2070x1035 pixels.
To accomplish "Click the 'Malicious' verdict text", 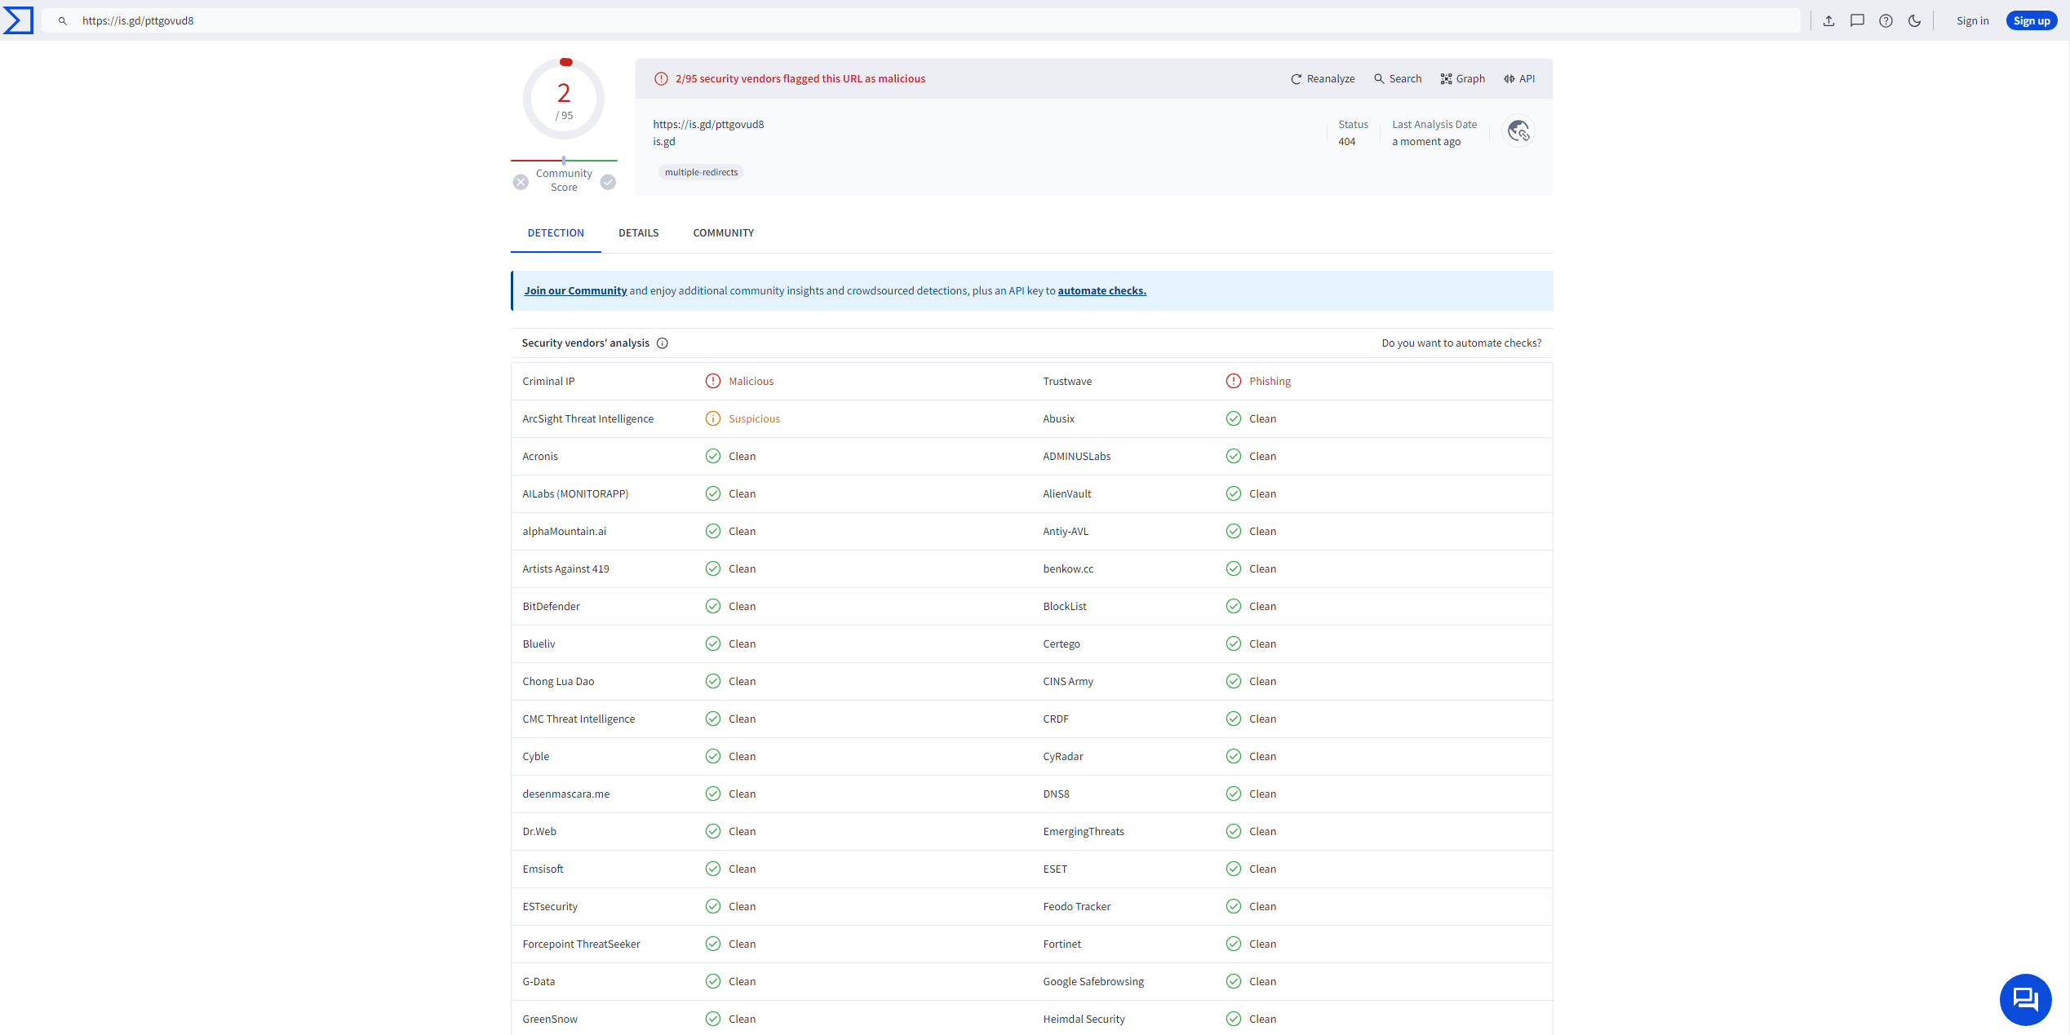I will [x=751, y=382].
